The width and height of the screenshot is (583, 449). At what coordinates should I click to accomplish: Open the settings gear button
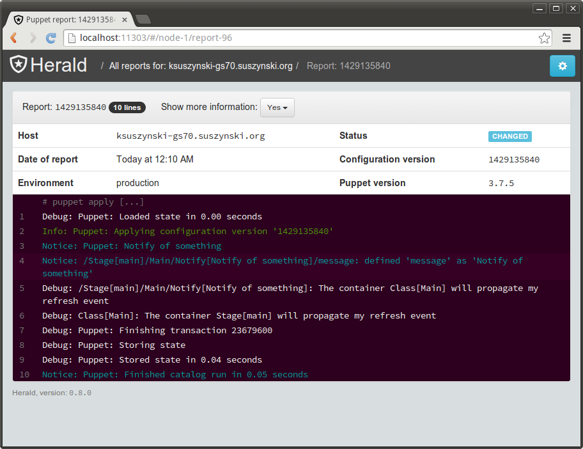point(562,66)
